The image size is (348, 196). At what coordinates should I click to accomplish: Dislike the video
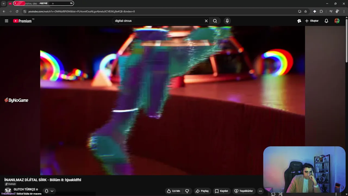[x=187, y=191]
